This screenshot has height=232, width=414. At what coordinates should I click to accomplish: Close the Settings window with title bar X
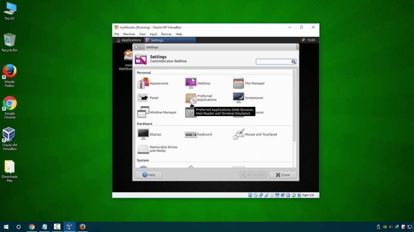coord(136,47)
